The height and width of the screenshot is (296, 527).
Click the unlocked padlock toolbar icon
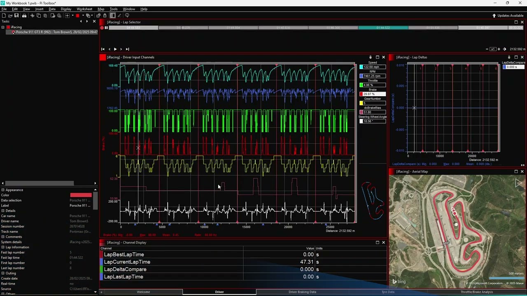98,16
